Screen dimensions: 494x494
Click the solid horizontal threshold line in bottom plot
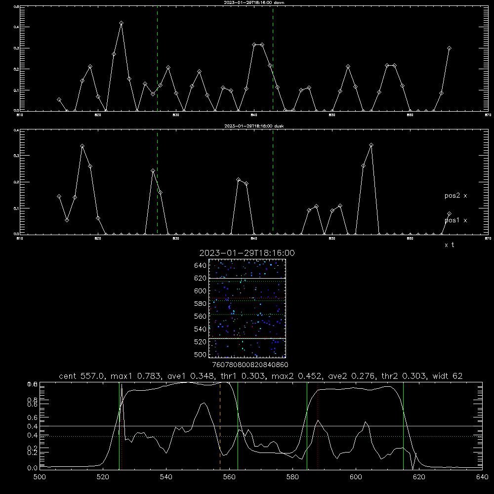pyautogui.click(x=261, y=426)
